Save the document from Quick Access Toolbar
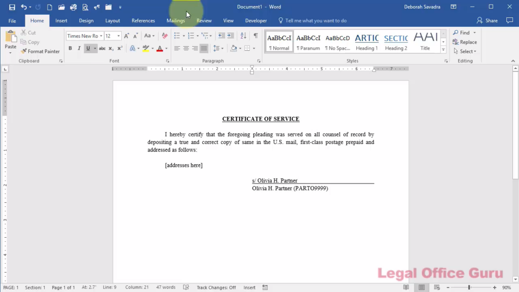 pos(11,7)
